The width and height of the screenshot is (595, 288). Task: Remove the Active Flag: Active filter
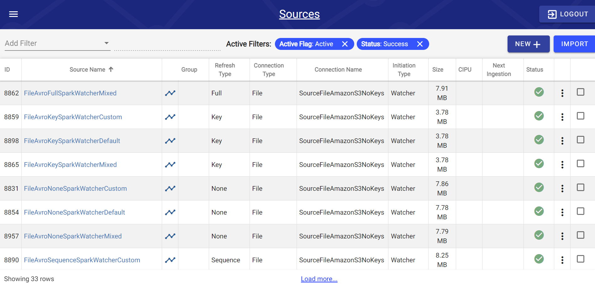coord(345,44)
